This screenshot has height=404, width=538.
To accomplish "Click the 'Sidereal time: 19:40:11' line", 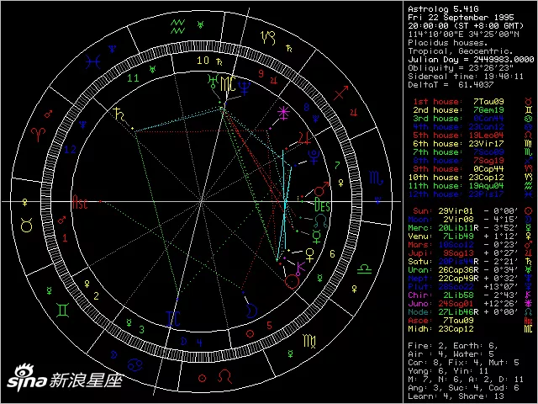I will pyautogui.click(x=466, y=77).
